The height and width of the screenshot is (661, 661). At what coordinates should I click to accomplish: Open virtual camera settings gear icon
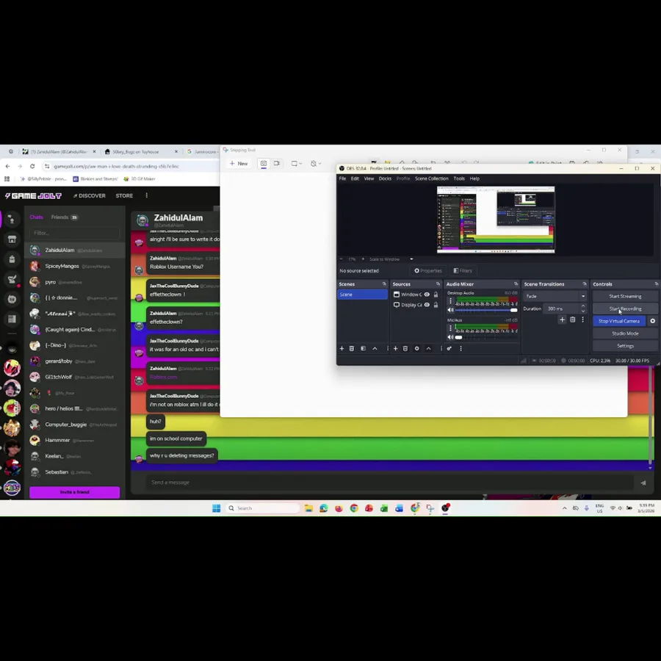pyautogui.click(x=653, y=321)
